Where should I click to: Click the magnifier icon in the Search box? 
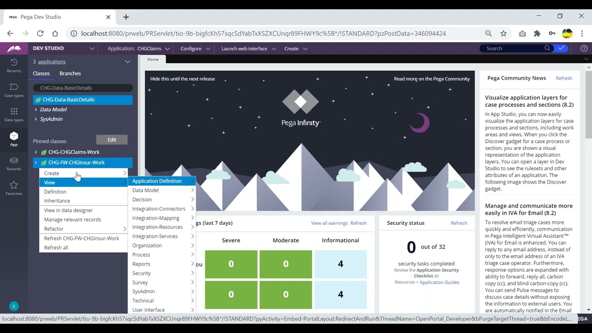548,48
